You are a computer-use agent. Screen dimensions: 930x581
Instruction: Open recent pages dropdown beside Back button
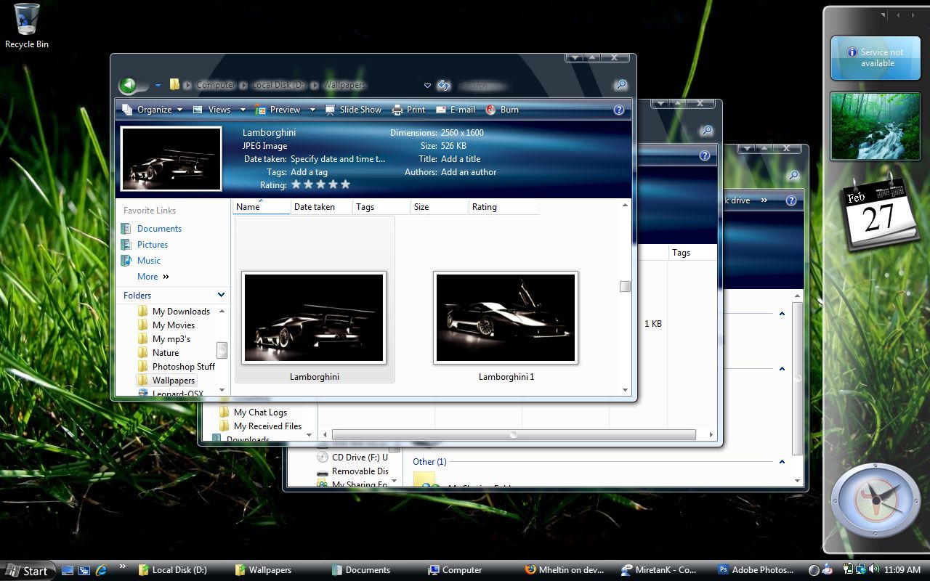coord(158,86)
